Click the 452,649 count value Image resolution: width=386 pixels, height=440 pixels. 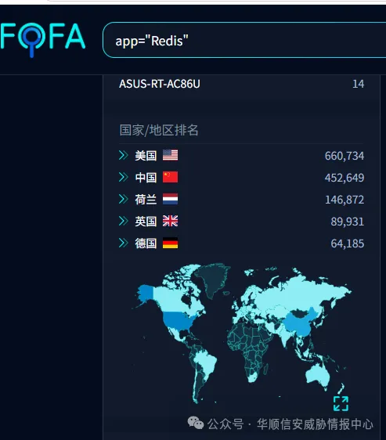tap(345, 178)
